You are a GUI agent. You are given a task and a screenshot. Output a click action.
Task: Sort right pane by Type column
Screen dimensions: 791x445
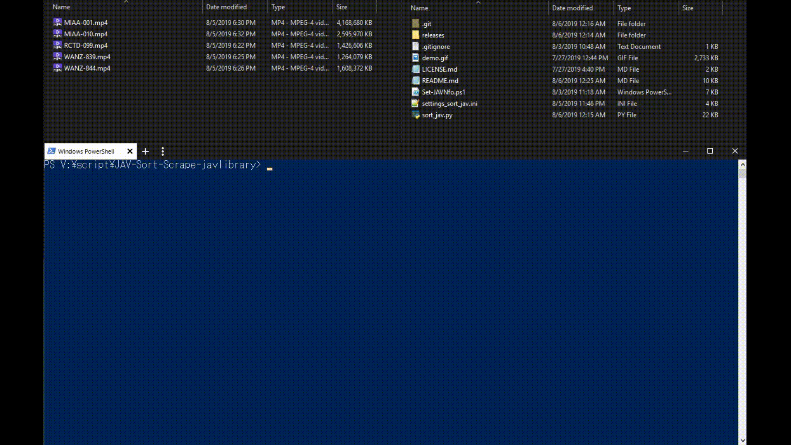coord(624,8)
